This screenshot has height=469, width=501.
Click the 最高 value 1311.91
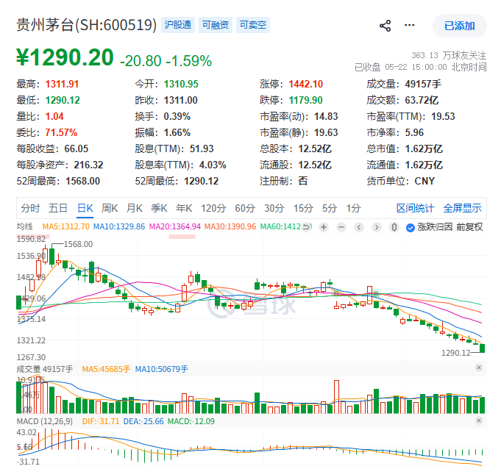62,84
